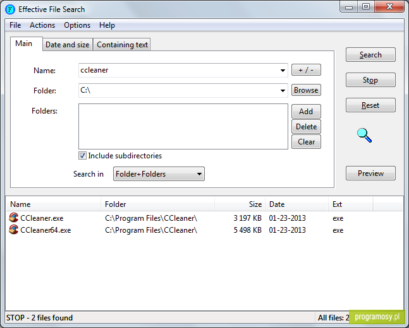Image resolution: width=409 pixels, height=328 pixels.
Task: Sort results by the Ext column header
Action: tap(351, 204)
